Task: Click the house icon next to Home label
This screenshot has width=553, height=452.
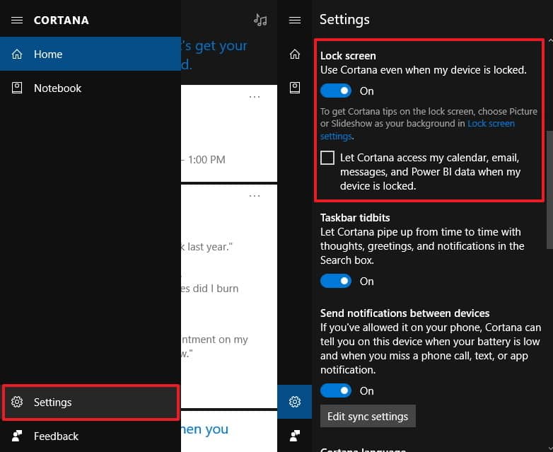Action: tap(17, 54)
